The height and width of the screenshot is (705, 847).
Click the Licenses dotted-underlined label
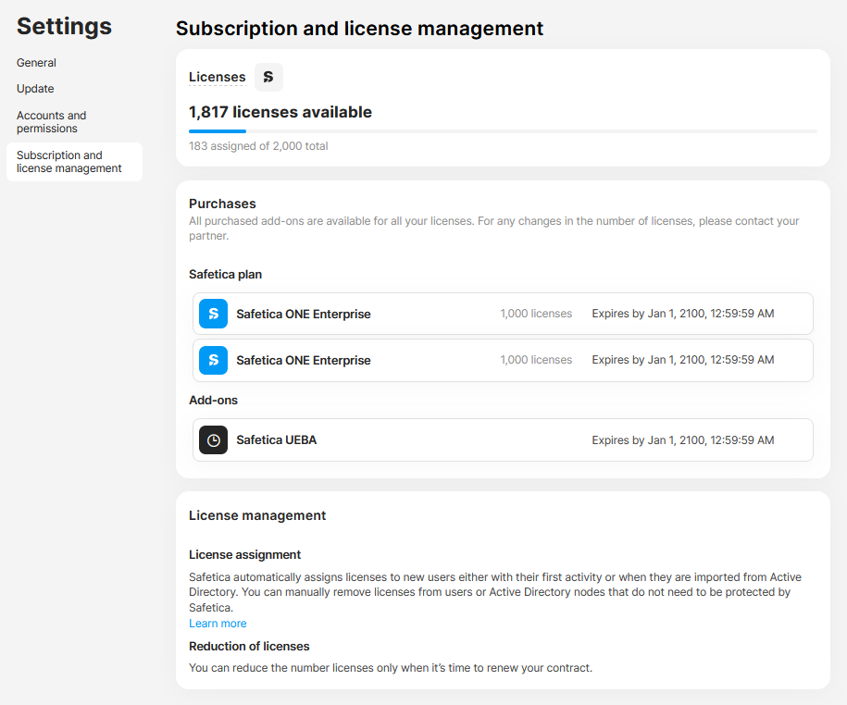tap(218, 77)
